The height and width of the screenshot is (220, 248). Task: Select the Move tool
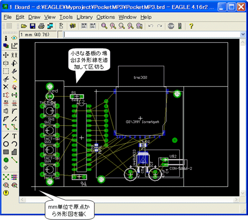tap(6, 55)
